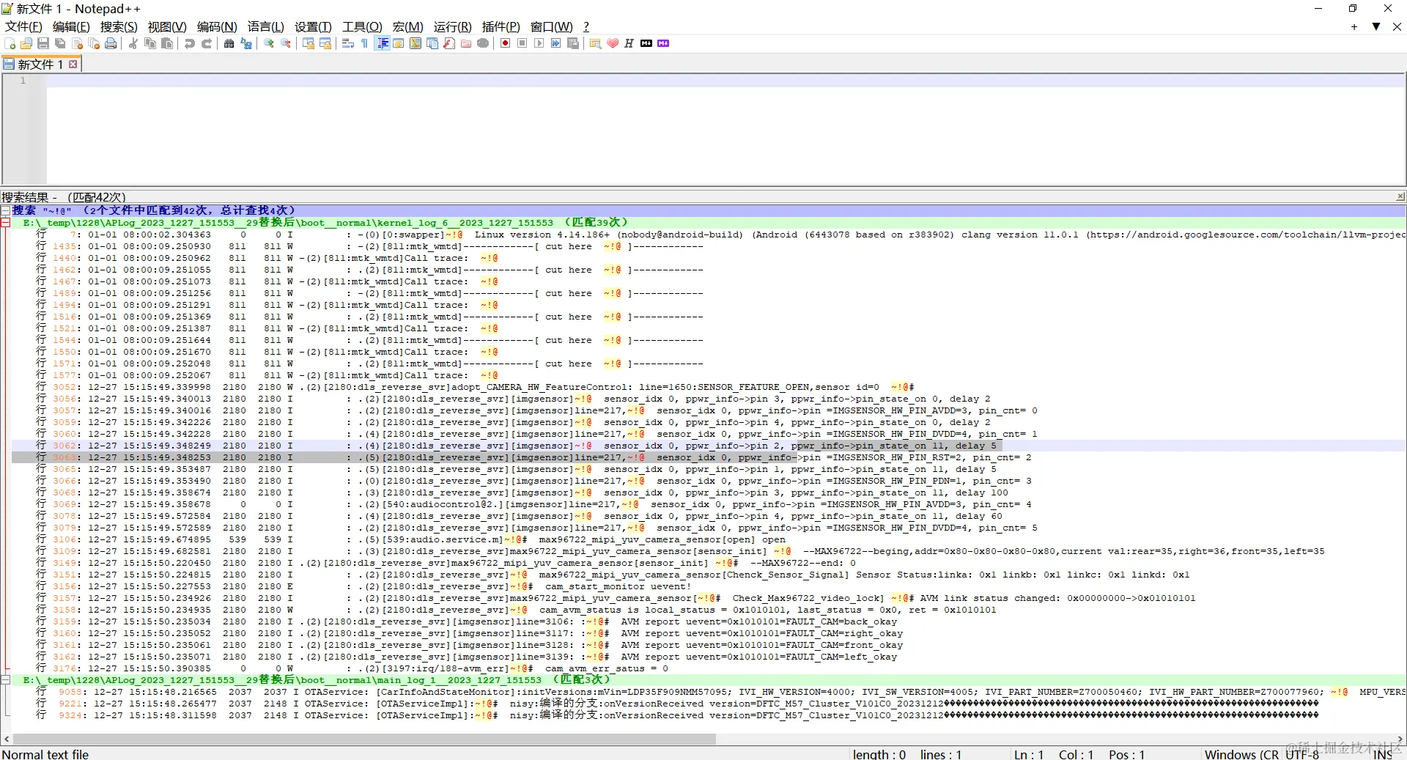Open the 插件(P) menu
Image resolution: width=1407 pixels, height=760 pixels.
coord(501,26)
